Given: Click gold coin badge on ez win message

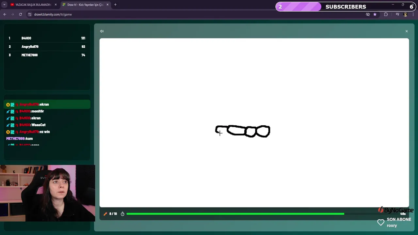Looking at the screenshot, I should point(8,132).
